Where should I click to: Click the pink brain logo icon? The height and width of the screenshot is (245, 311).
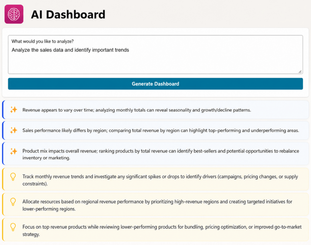[14, 14]
